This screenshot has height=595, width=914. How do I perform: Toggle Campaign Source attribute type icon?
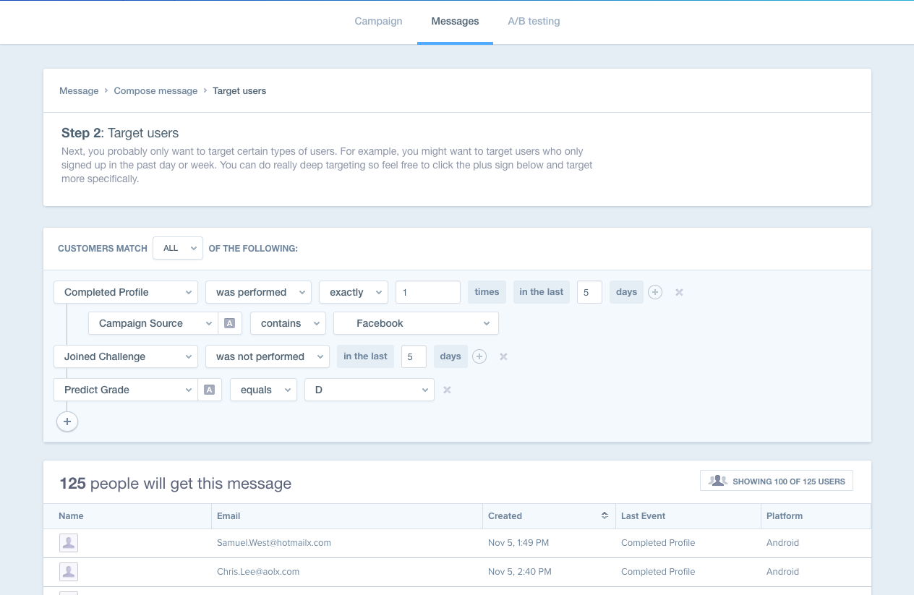coord(229,323)
